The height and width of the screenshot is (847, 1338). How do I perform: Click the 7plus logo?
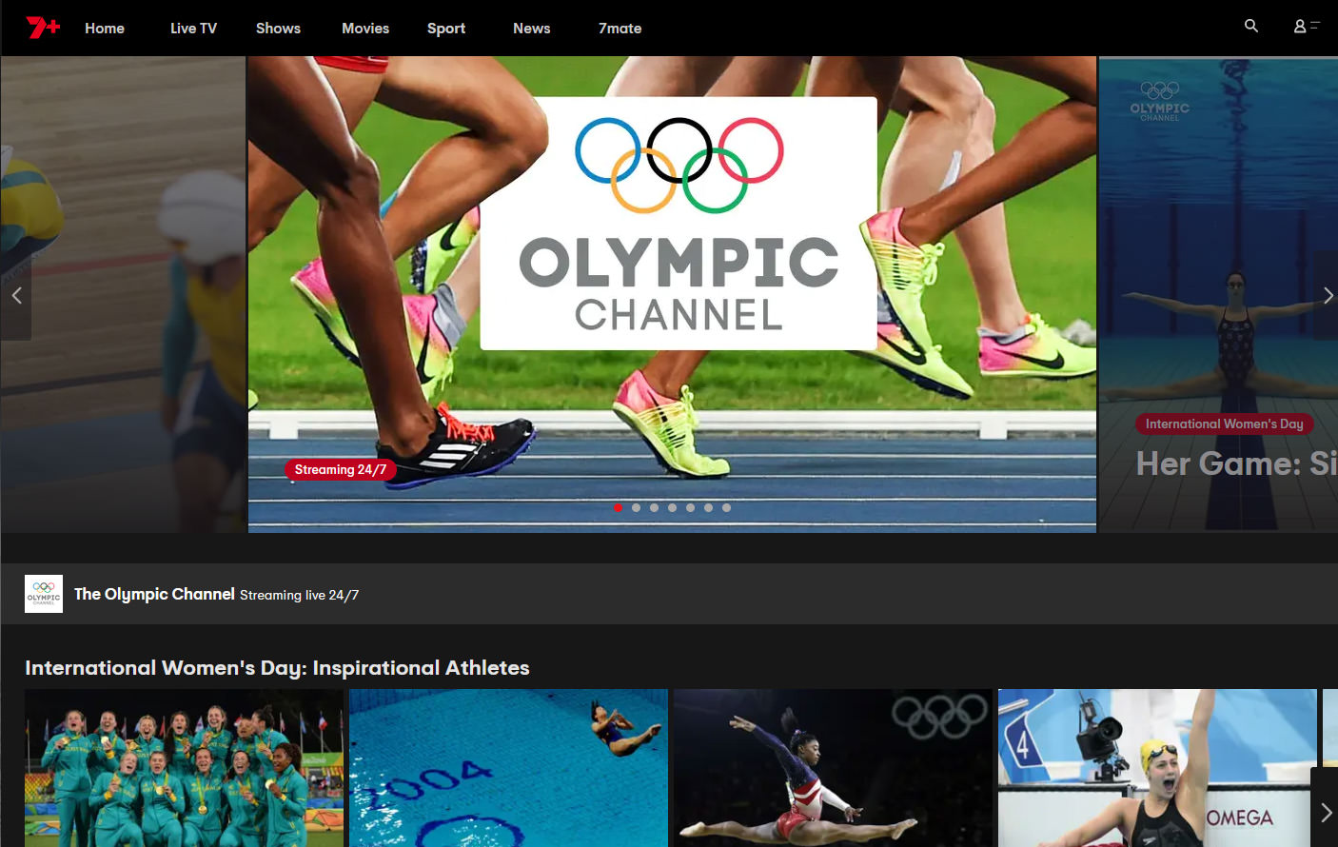point(43,28)
